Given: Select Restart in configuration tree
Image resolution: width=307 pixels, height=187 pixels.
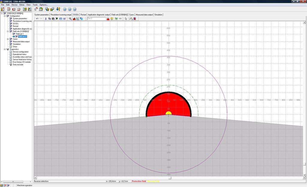Looking at the screenshot, I should (x=16, y=26).
